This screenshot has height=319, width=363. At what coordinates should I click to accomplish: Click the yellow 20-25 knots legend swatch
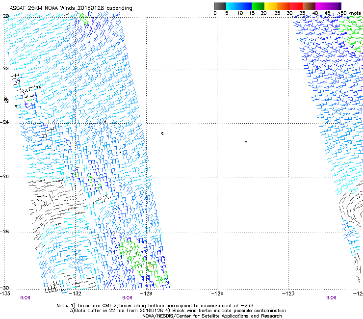(x=271, y=6)
